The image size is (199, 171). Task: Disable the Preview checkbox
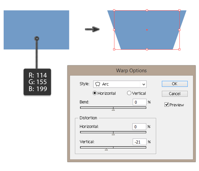tap(167, 105)
